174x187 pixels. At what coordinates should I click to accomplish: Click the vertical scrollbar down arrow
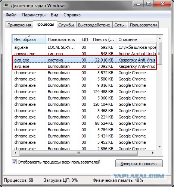[159, 146]
